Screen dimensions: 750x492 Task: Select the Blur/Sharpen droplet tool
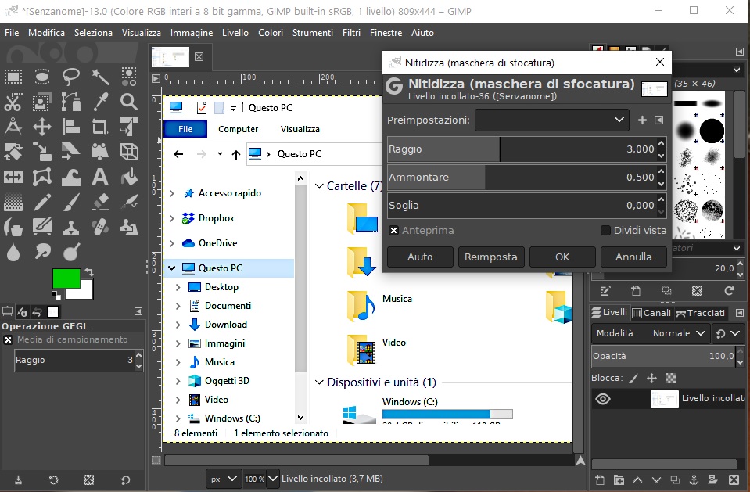tap(13, 252)
